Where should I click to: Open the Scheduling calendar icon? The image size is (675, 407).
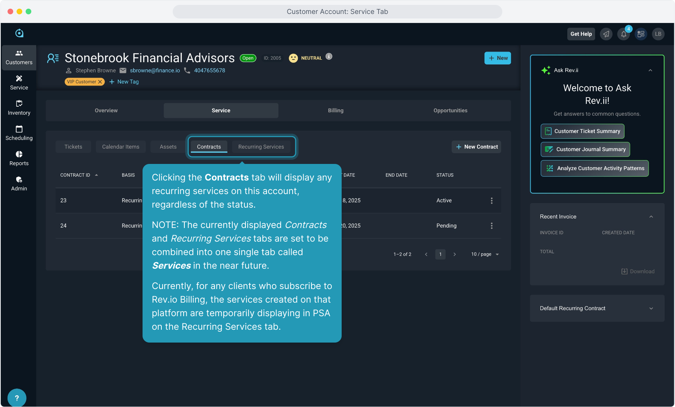(x=19, y=129)
